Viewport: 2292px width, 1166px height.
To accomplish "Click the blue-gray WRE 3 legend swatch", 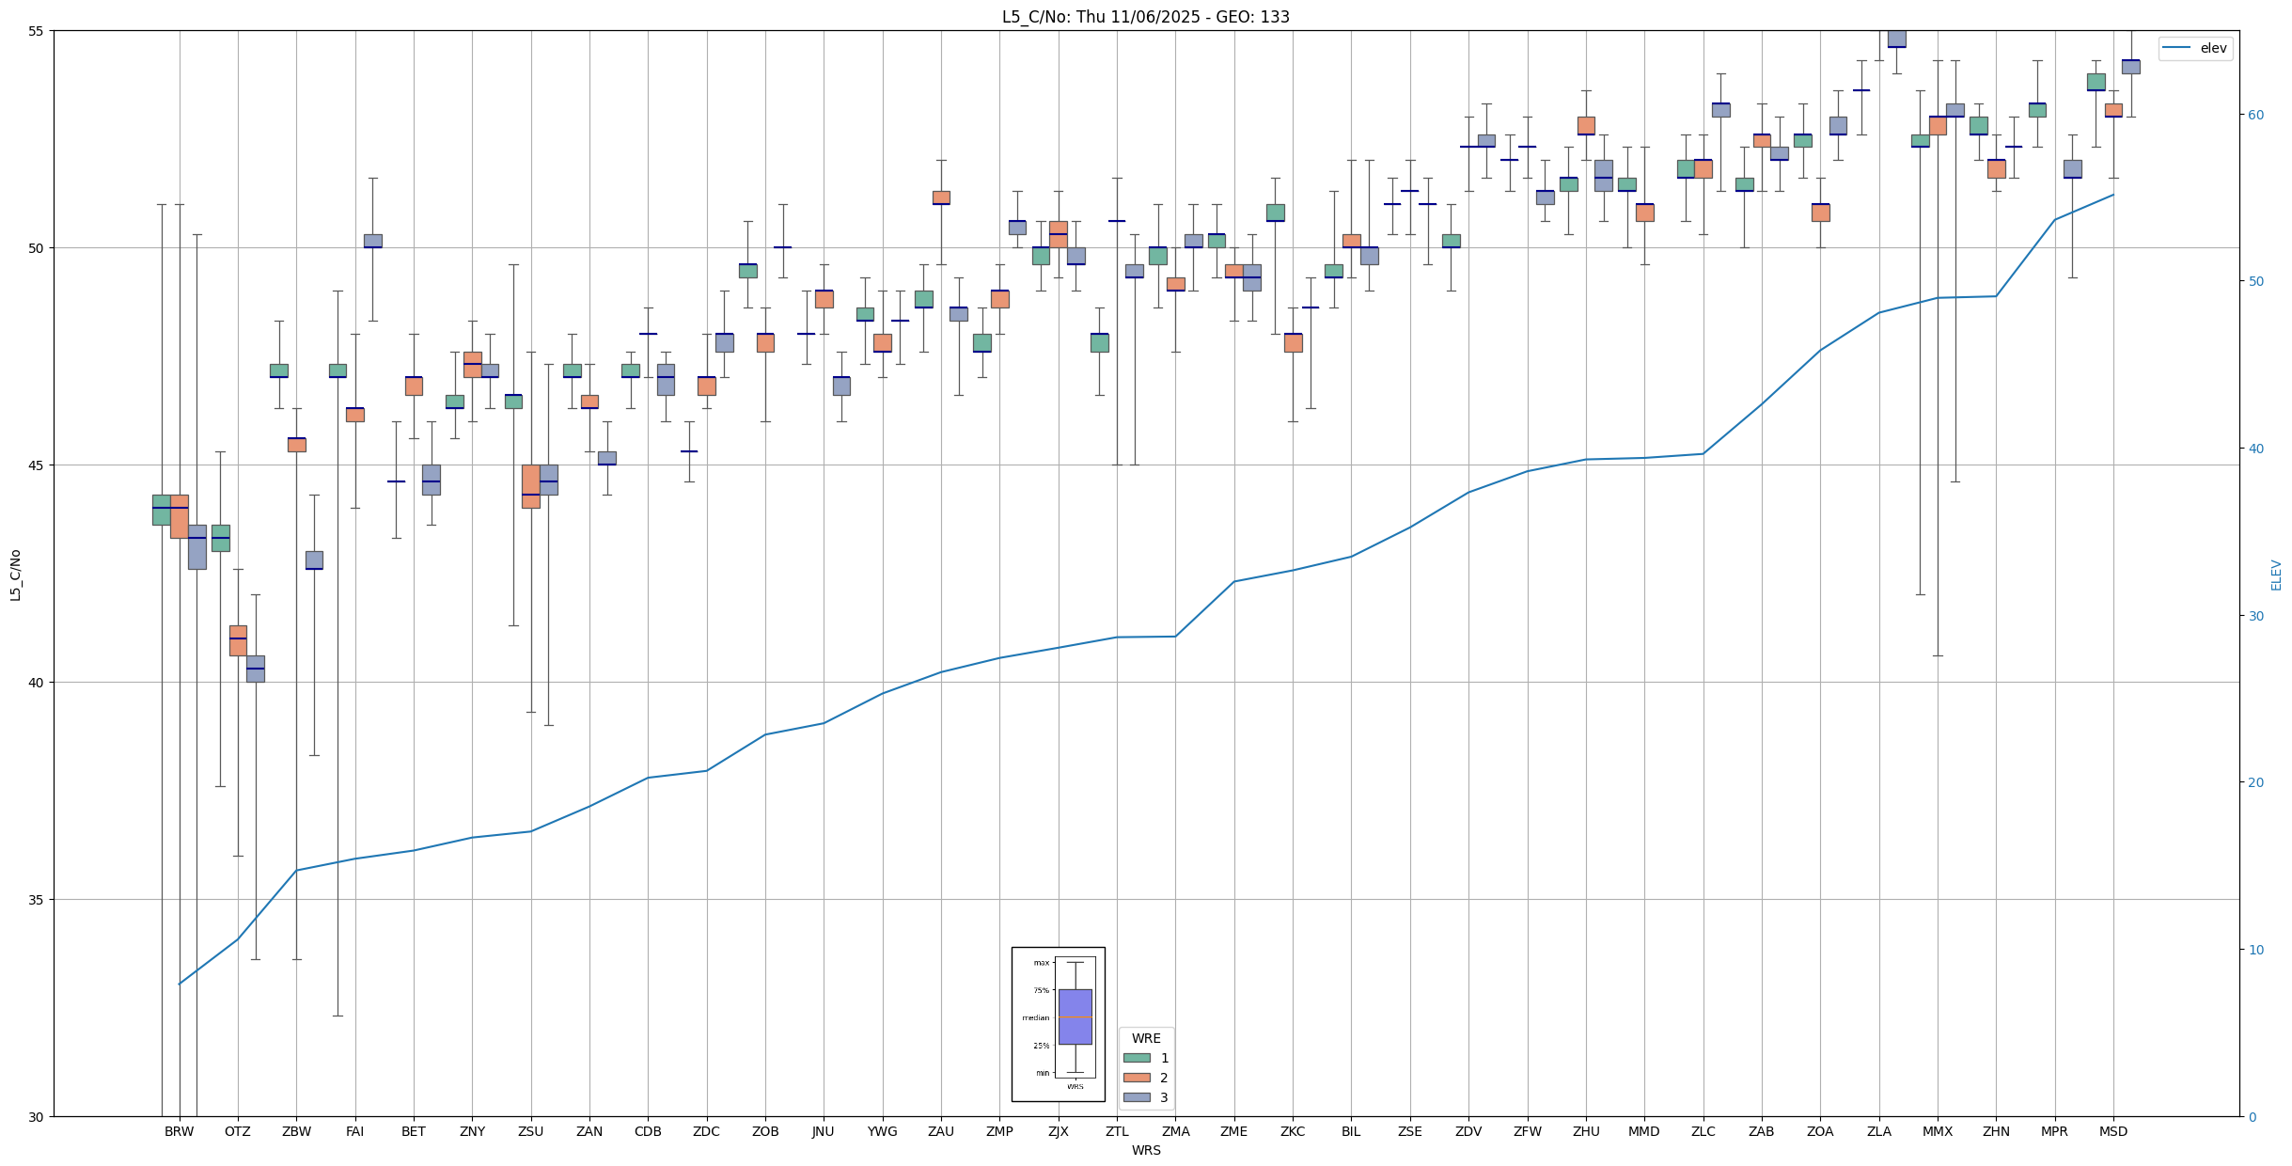I will [x=1137, y=1097].
